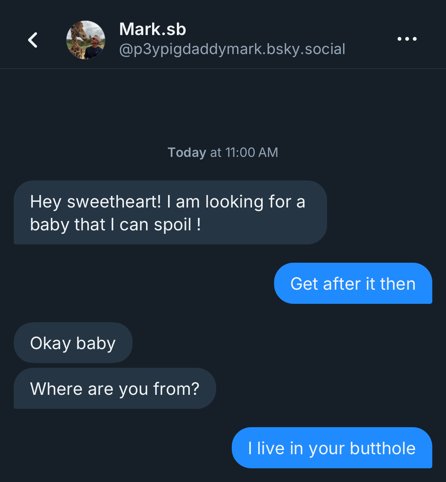Select the "I live in your butthole" message
The image size is (446, 482).
[332, 448]
